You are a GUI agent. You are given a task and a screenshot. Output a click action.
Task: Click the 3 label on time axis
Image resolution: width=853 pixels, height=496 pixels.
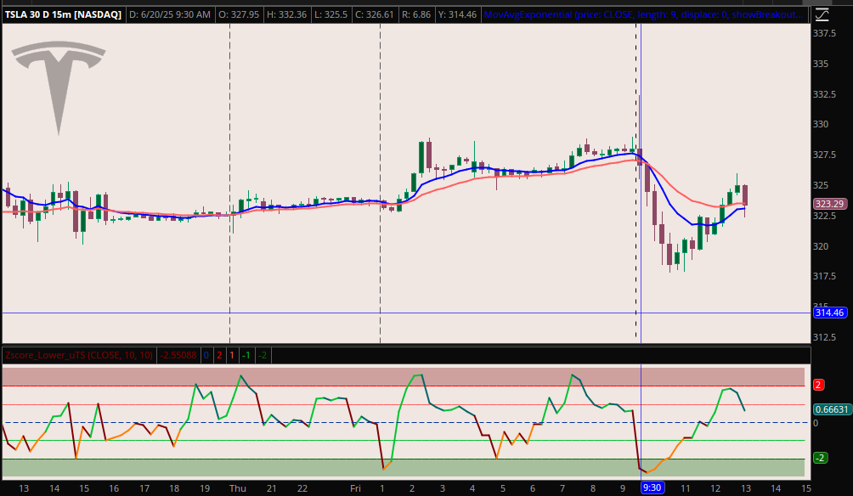[443, 488]
